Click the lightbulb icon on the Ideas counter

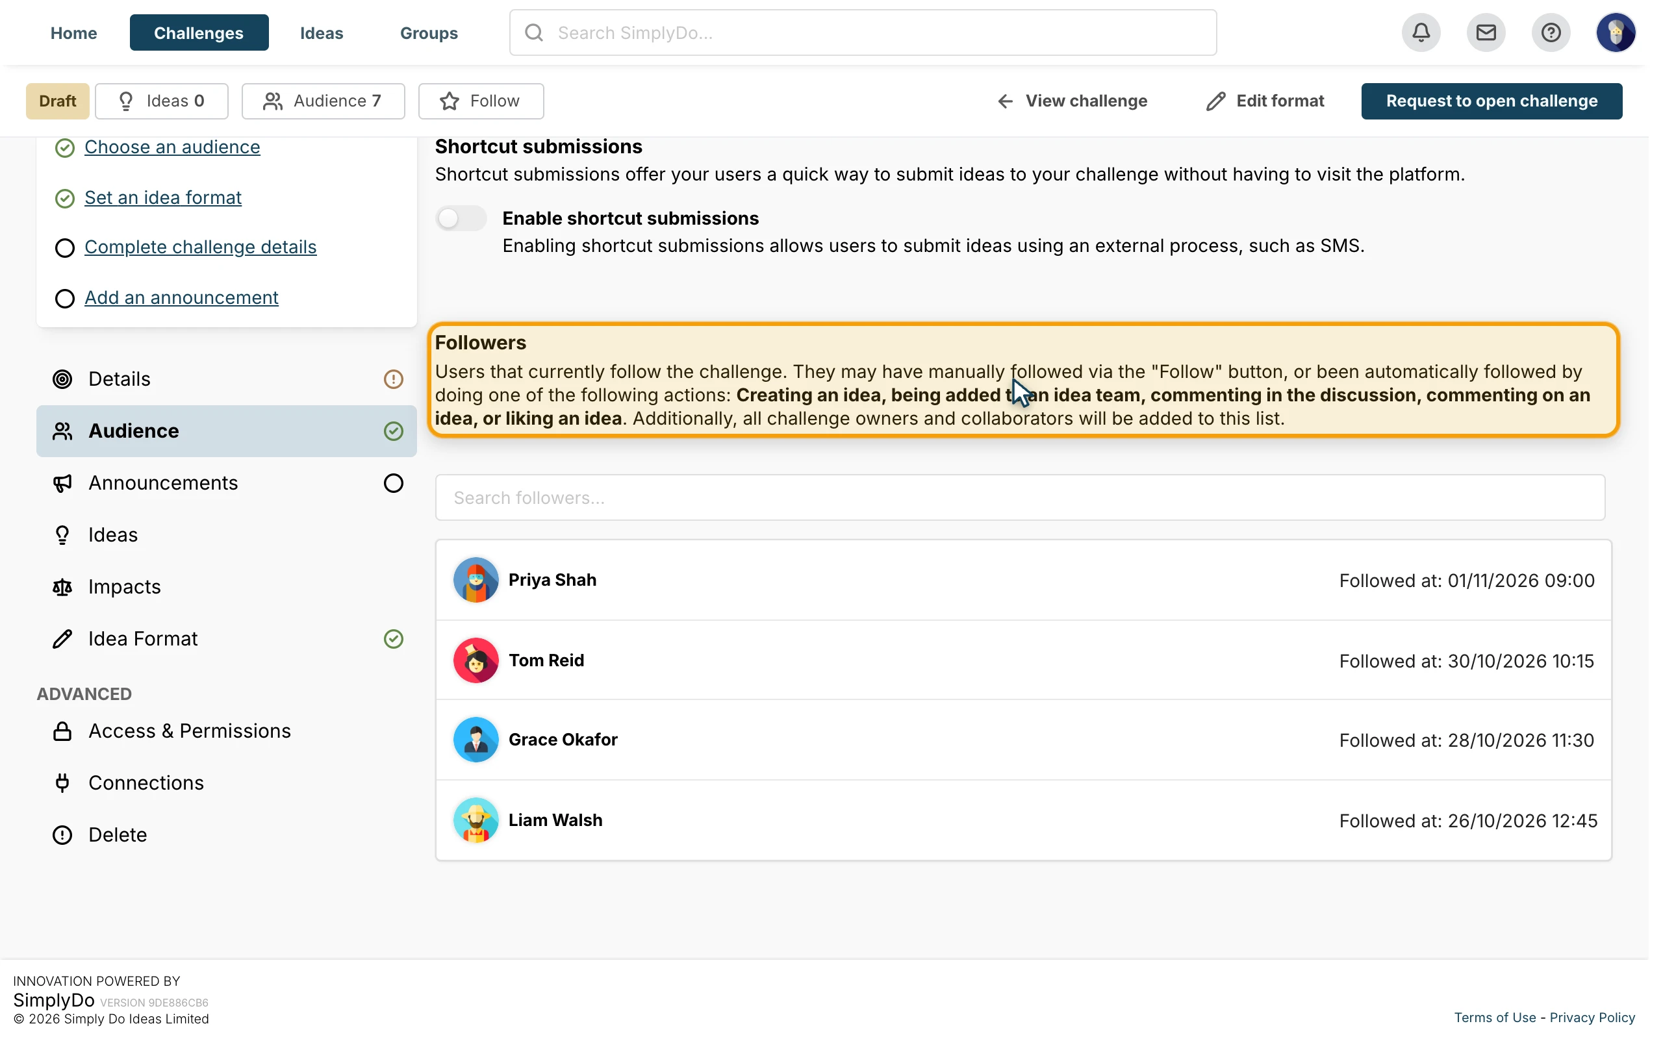pos(126,101)
